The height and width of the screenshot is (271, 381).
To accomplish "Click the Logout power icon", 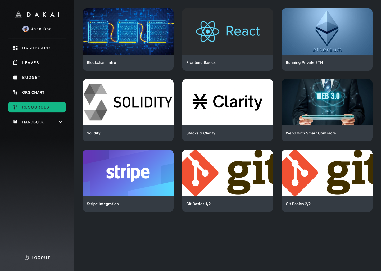I will coord(27,258).
